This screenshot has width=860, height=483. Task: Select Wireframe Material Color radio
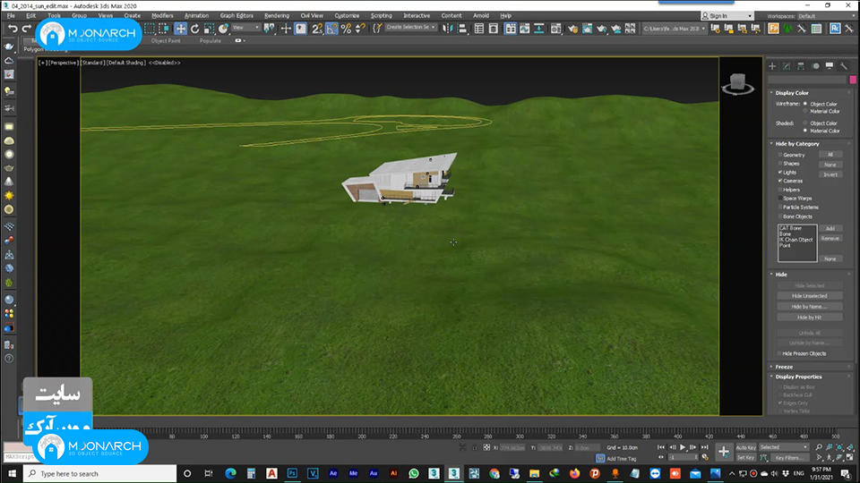point(805,111)
